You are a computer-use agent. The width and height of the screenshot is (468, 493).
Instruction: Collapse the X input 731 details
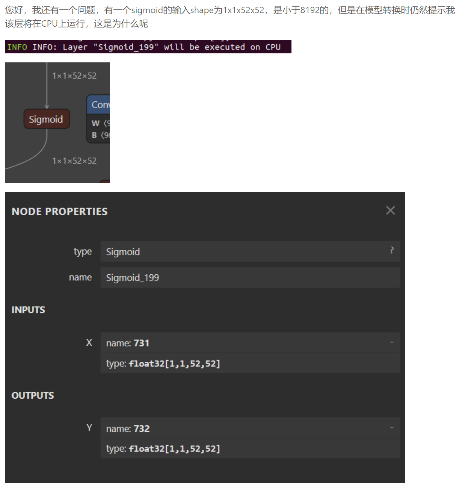[392, 342]
